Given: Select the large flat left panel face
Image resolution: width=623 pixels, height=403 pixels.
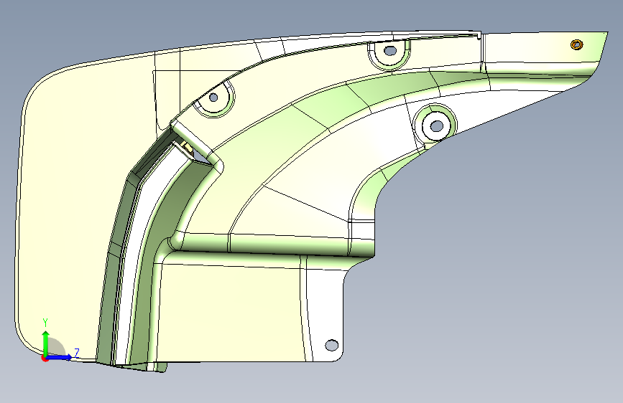Looking at the screenshot, I should tap(80, 207).
